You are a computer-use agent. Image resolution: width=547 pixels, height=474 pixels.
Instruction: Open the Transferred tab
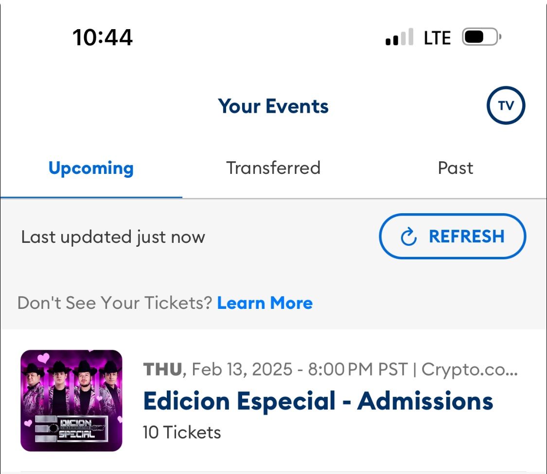pos(273,168)
